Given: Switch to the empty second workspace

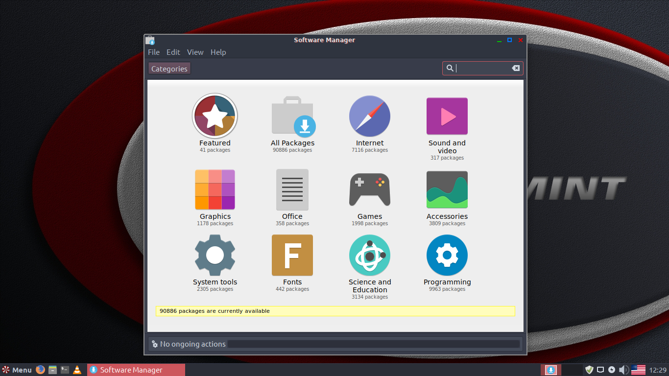Looking at the screenshot, I should [571, 370].
